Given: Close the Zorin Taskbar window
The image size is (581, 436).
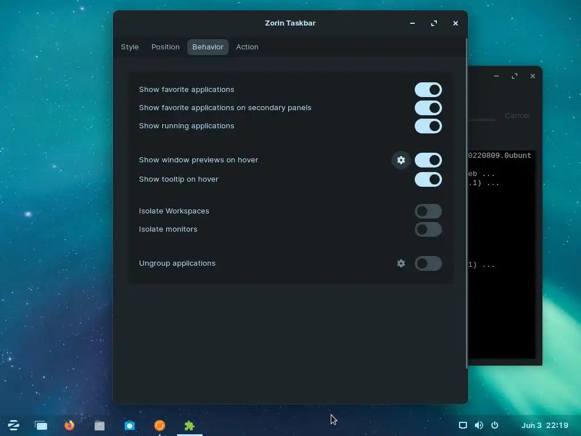Looking at the screenshot, I should pyautogui.click(x=456, y=23).
